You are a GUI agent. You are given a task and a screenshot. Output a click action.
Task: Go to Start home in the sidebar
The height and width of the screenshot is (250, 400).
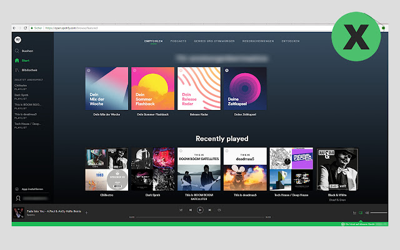point(22,61)
